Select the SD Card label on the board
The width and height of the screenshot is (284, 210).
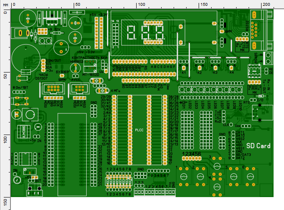click(258, 146)
